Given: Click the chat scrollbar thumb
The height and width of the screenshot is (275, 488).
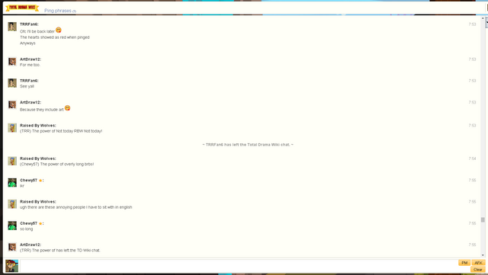Looking at the screenshot, I should tap(483, 219).
